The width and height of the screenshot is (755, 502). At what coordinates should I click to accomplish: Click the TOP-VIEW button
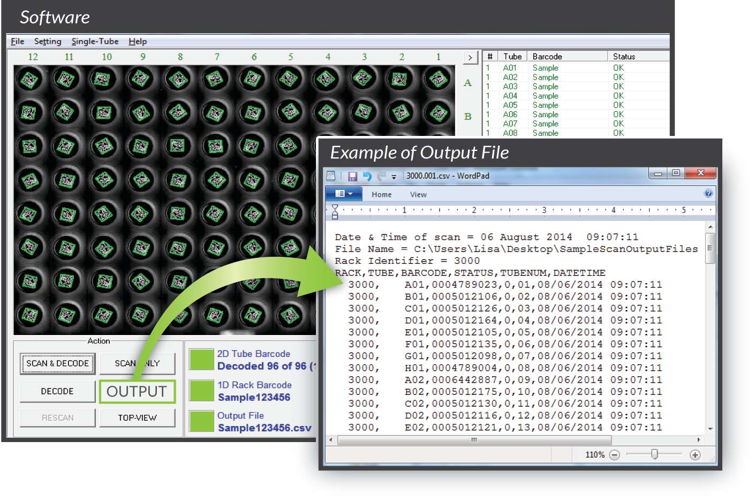tap(137, 417)
